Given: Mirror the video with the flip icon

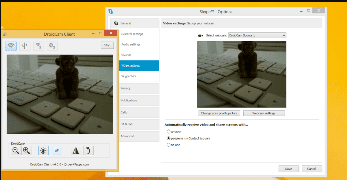Looking at the screenshot, I should (x=76, y=151).
